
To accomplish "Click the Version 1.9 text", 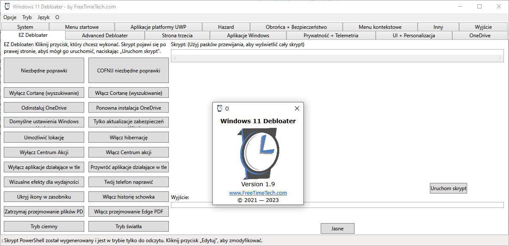I will [258, 184].
